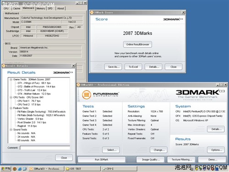Select the Pixel Shader 2.0 result row
Viewport: 229px width, 172px height.
click(x=32, y=122)
